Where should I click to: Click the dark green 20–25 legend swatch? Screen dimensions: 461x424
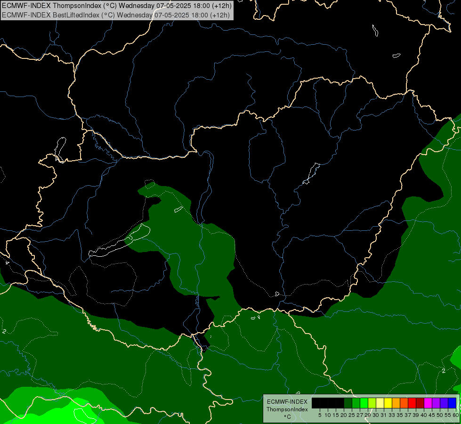(348, 403)
